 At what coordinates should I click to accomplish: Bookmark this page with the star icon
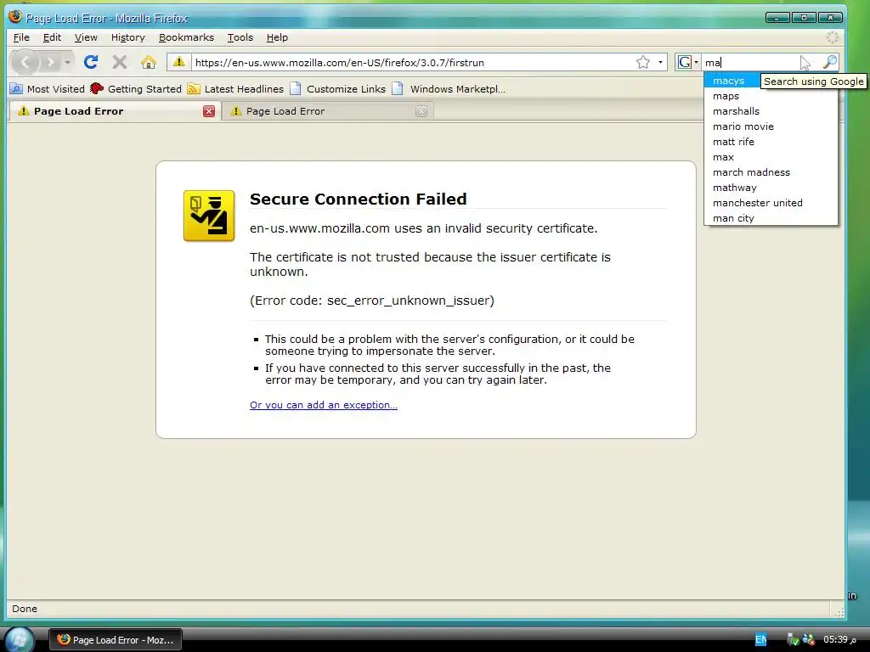(x=642, y=62)
